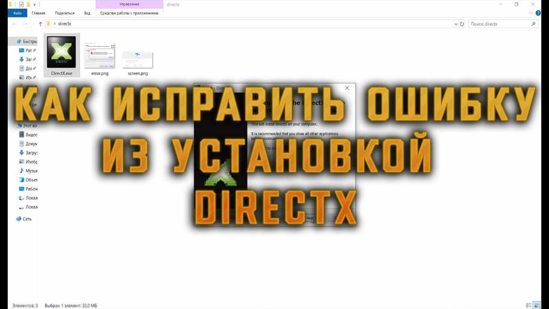Open pinned Рабочий стол under Быстрый доступ

click(28, 51)
